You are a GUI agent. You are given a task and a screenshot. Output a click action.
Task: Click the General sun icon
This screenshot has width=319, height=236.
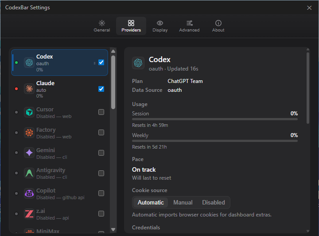tap(102, 23)
